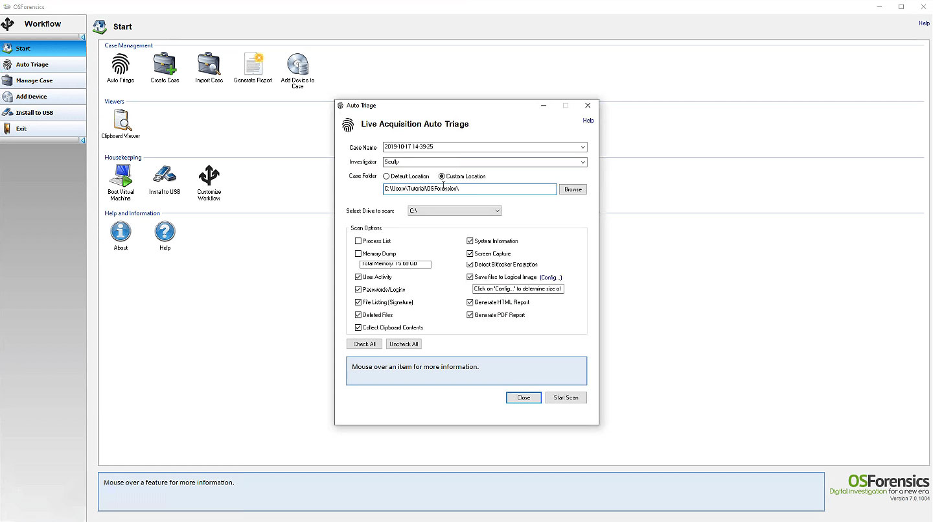Click the Add Device to Case icon
Viewport: 933px width, 522px height.
(x=297, y=65)
